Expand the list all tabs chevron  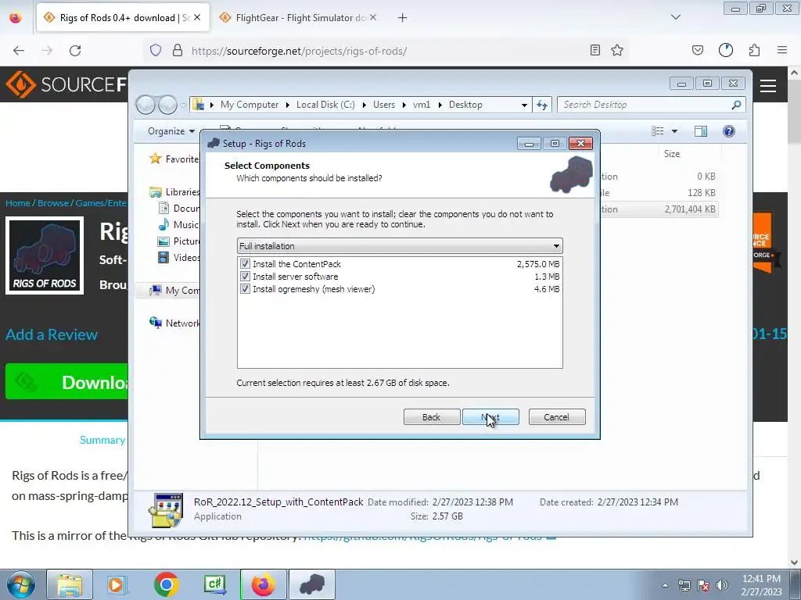pos(675,17)
